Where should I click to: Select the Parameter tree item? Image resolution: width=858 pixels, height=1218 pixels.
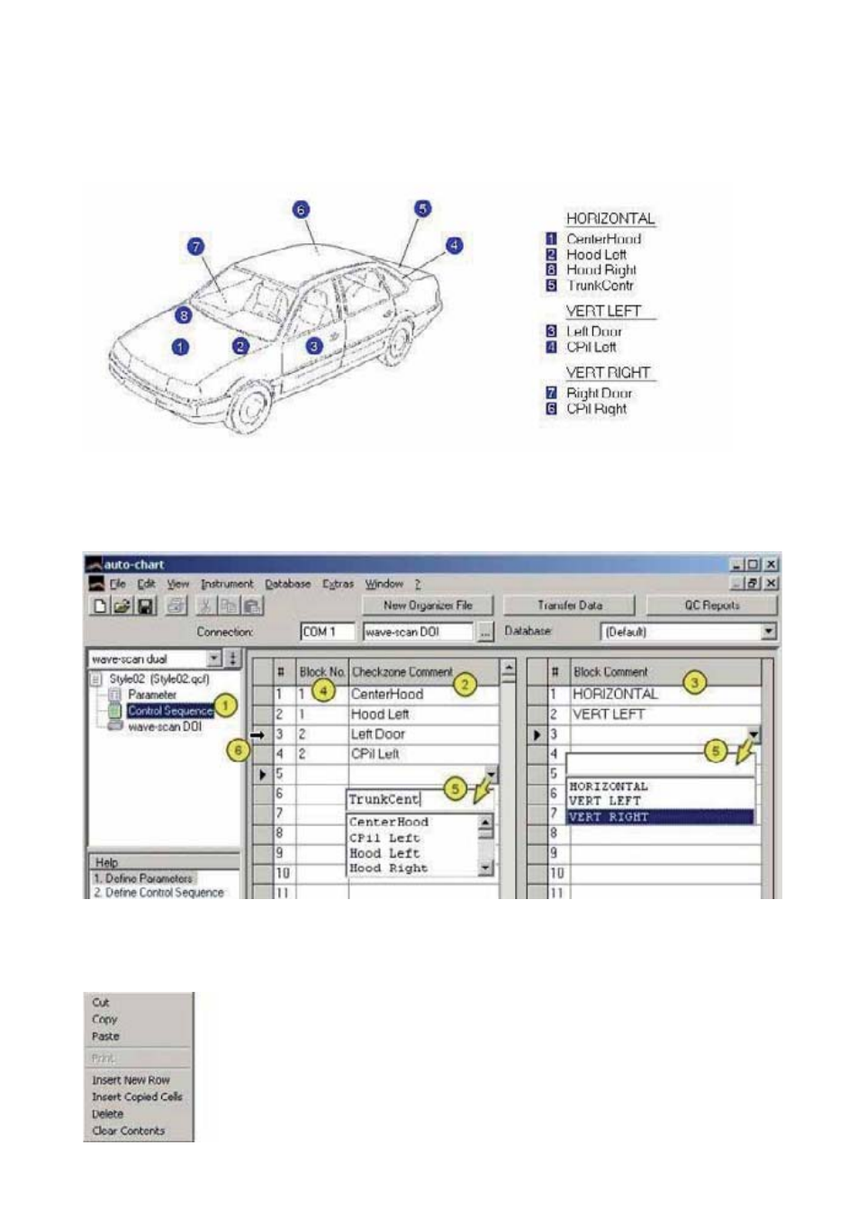click(152, 695)
